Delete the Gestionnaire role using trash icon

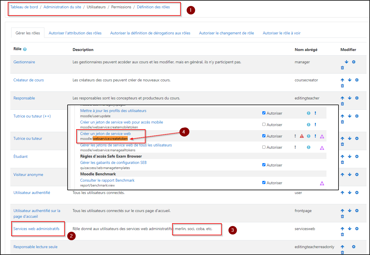[x=342, y=68]
